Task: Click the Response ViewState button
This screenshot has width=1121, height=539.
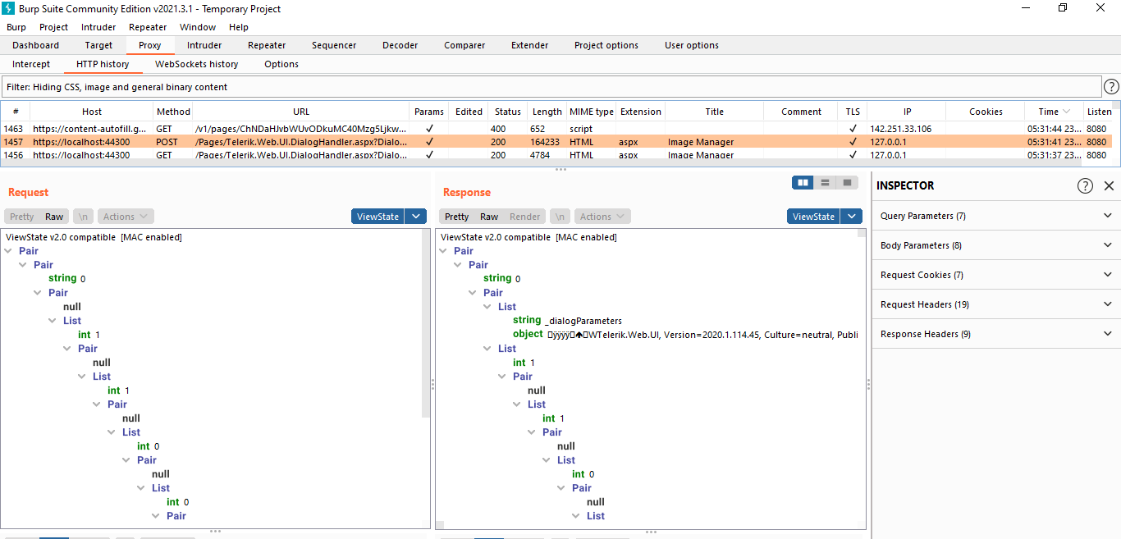Action: click(x=813, y=217)
